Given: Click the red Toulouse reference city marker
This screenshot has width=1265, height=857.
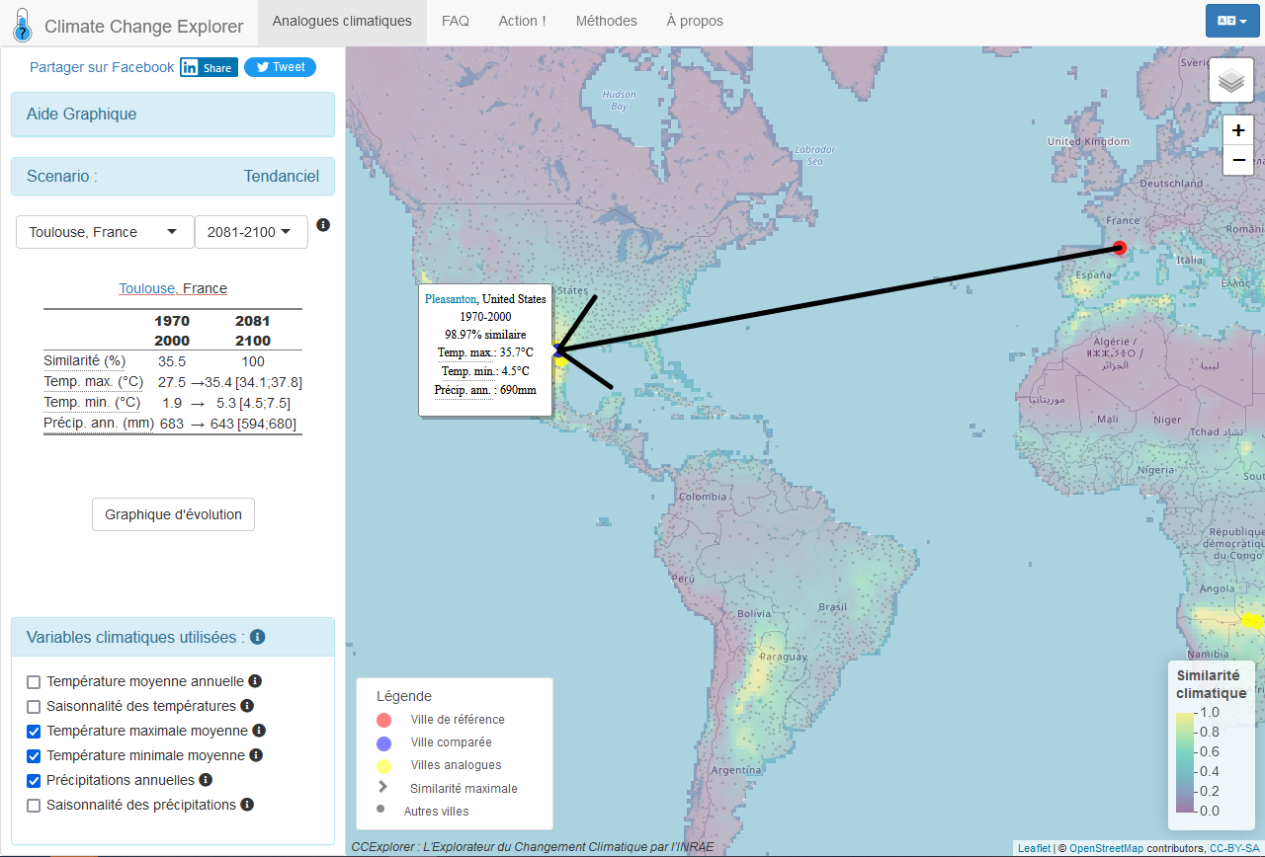Looking at the screenshot, I should click(x=1119, y=248).
